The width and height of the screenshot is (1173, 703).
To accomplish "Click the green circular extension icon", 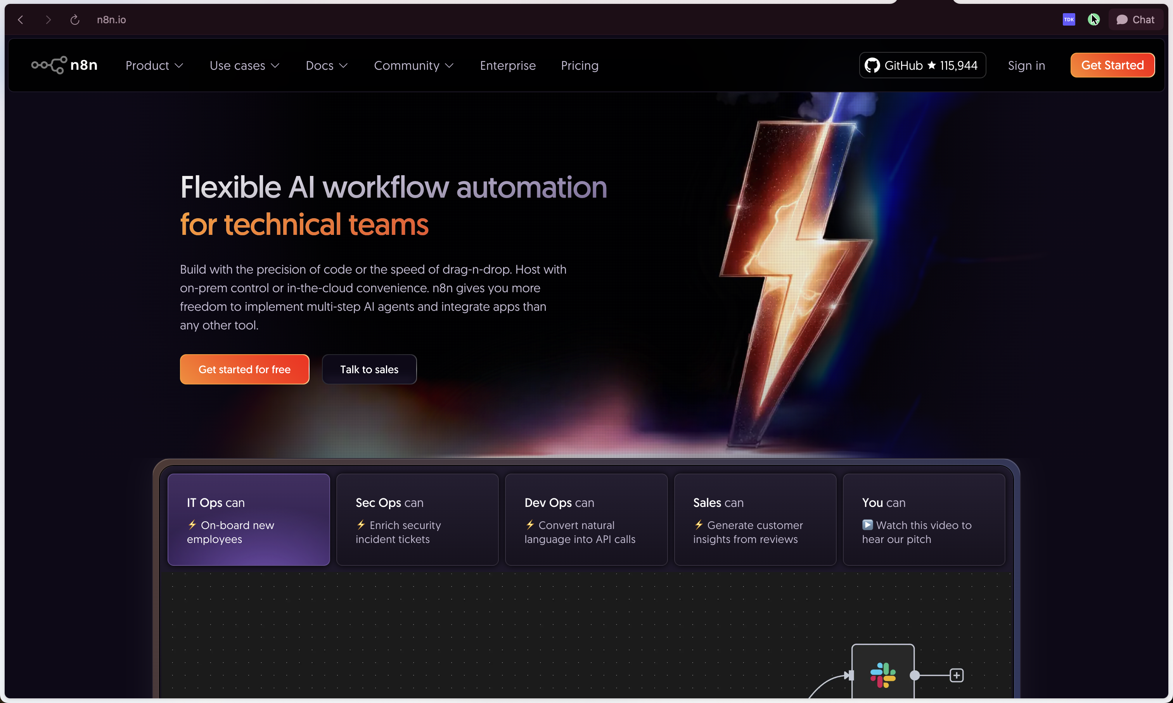I will click(1094, 19).
